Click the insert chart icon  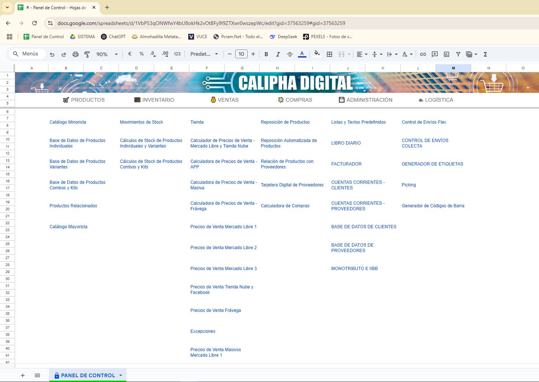click(447, 54)
